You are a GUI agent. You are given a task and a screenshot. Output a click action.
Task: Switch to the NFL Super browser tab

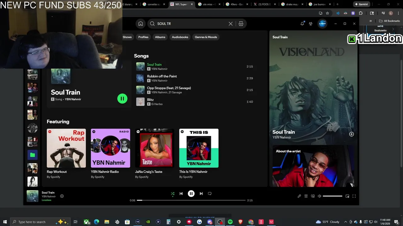point(181,4)
